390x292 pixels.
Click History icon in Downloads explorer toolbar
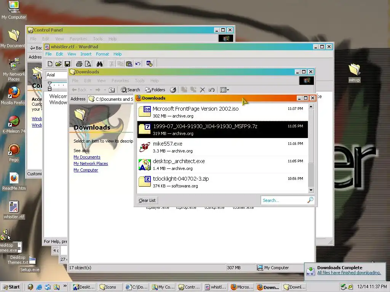pos(173,90)
